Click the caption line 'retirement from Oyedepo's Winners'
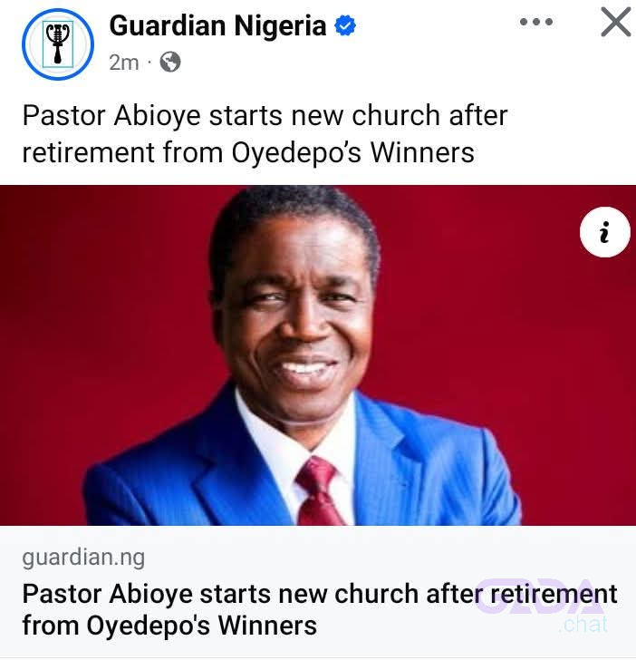The width and height of the screenshot is (636, 660). pos(248,152)
